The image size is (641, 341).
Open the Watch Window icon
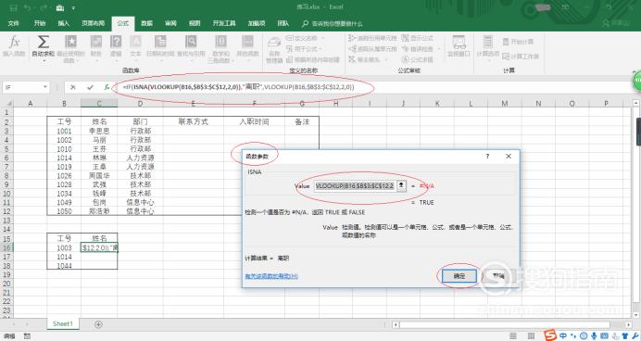[459, 42]
